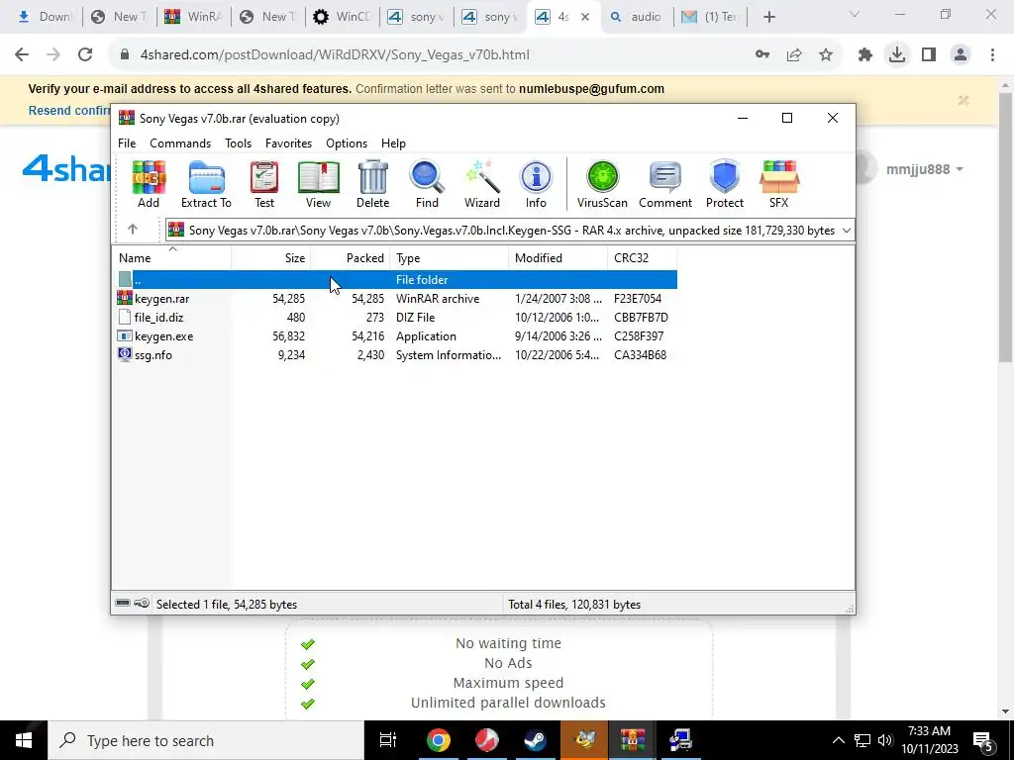Click the browser page vertical scrollbar
Image resolution: width=1014 pixels, height=760 pixels.
click(1006, 227)
